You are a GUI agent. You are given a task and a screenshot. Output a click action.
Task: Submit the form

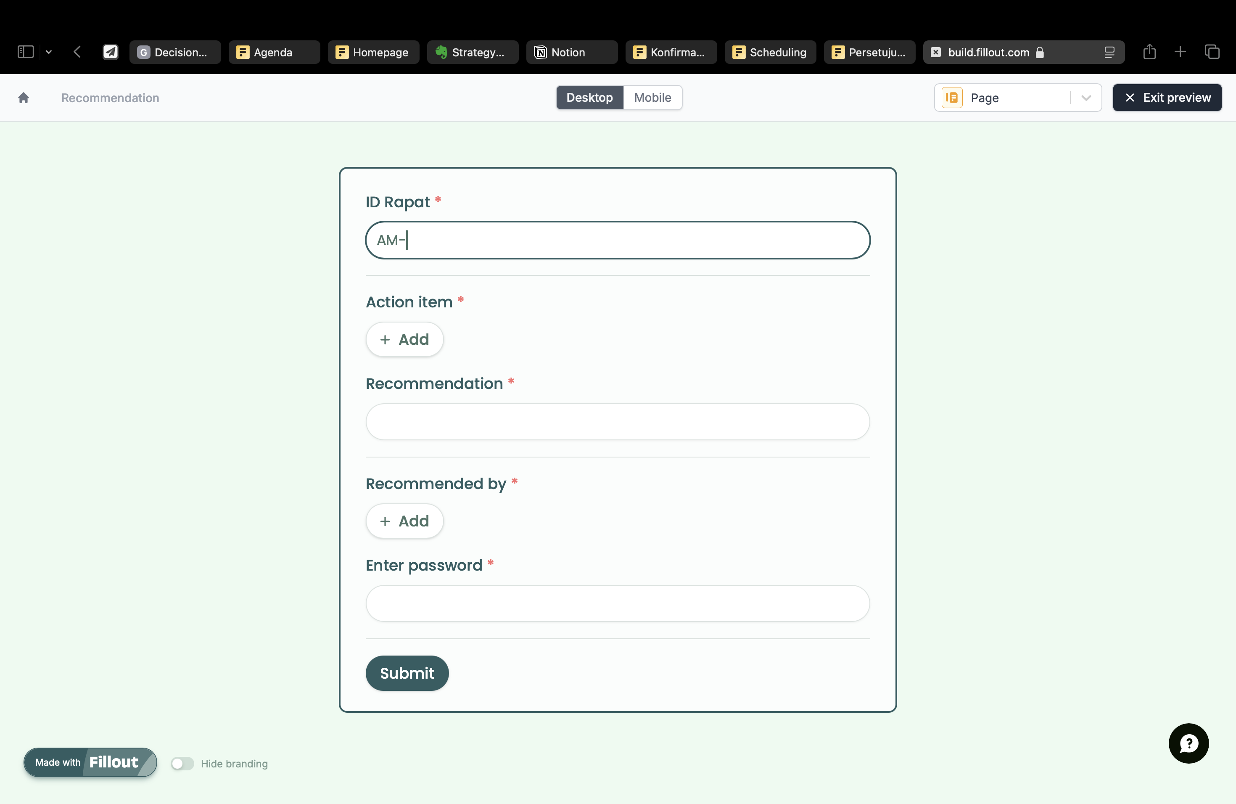pos(407,673)
